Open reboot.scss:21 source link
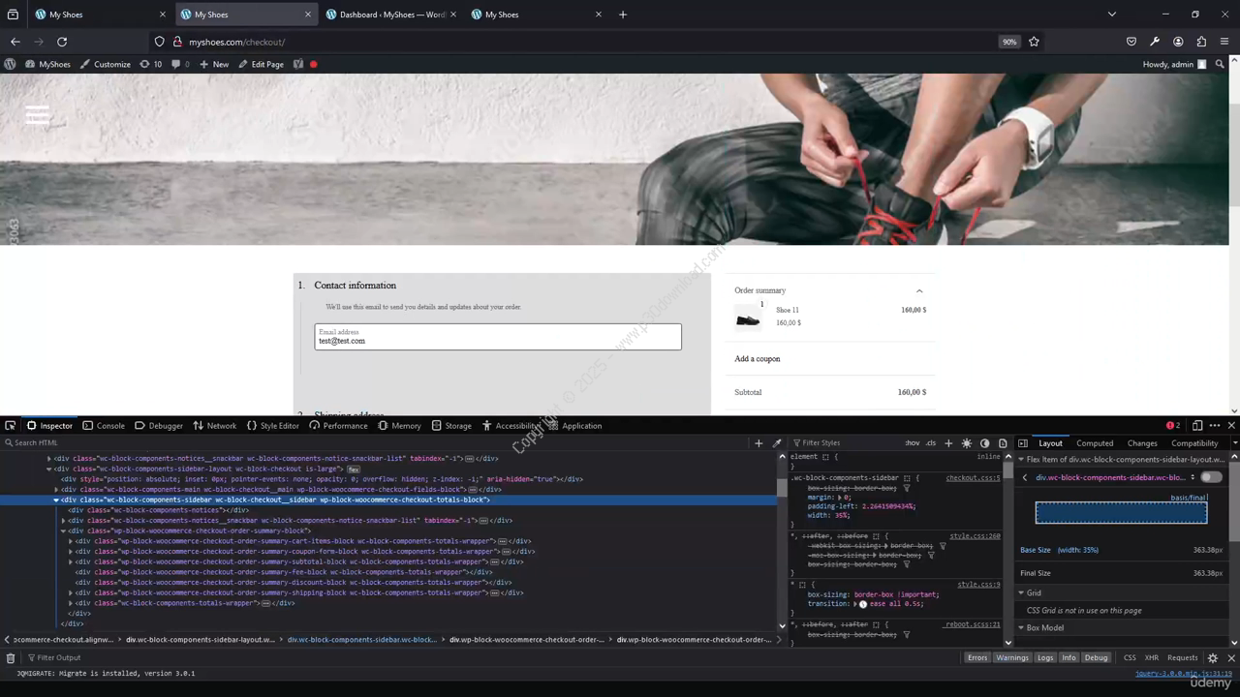The height and width of the screenshot is (697, 1240). tap(973, 624)
